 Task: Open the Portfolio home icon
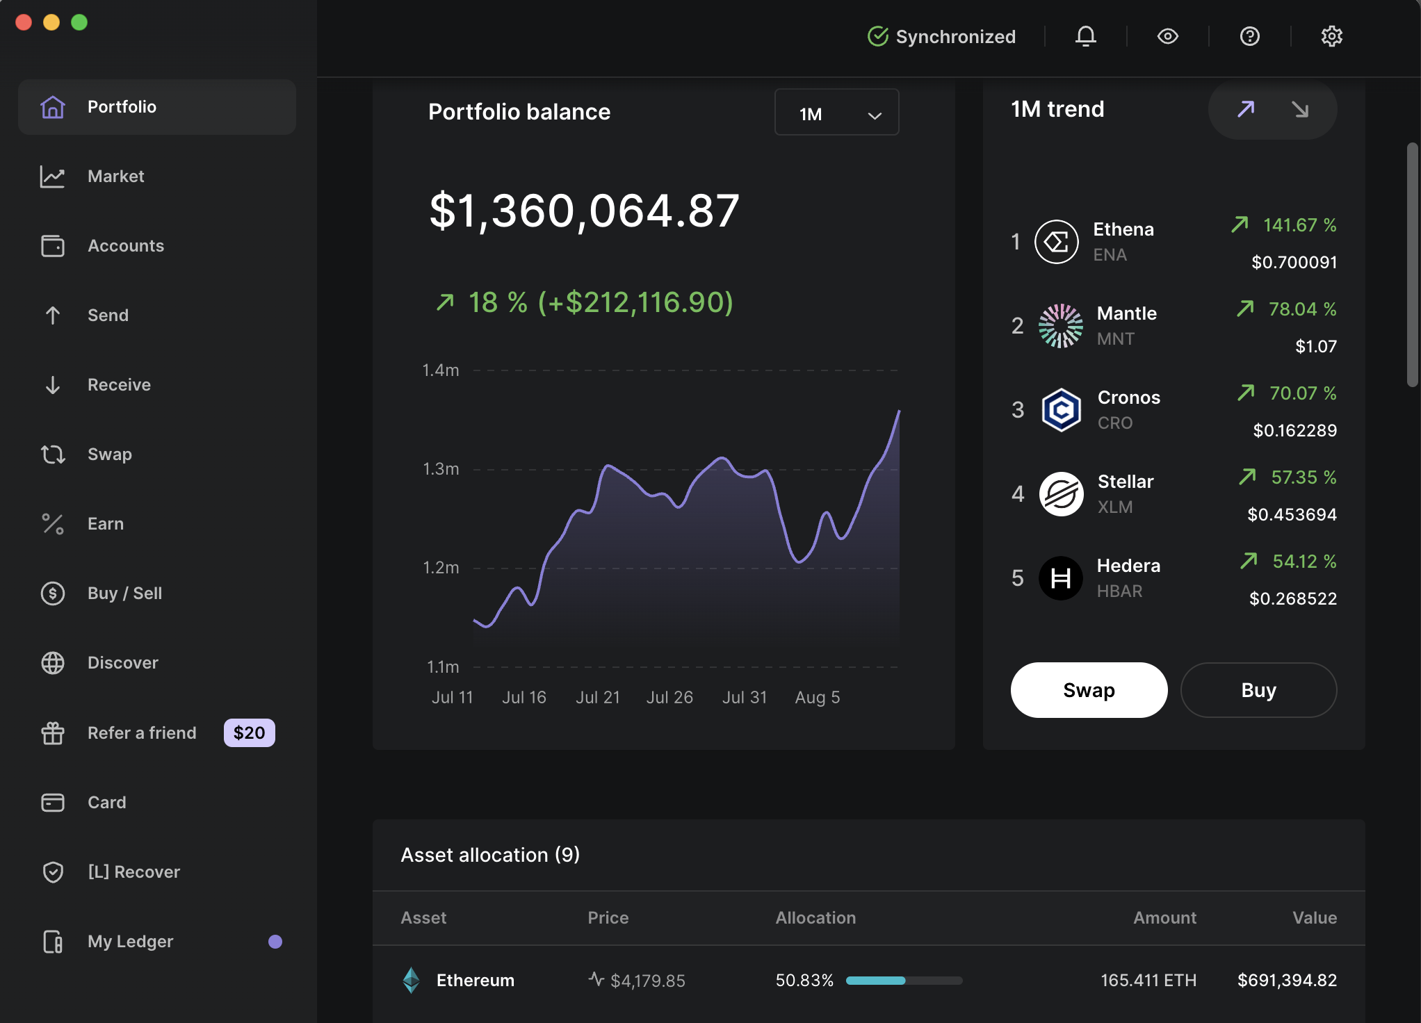point(53,107)
